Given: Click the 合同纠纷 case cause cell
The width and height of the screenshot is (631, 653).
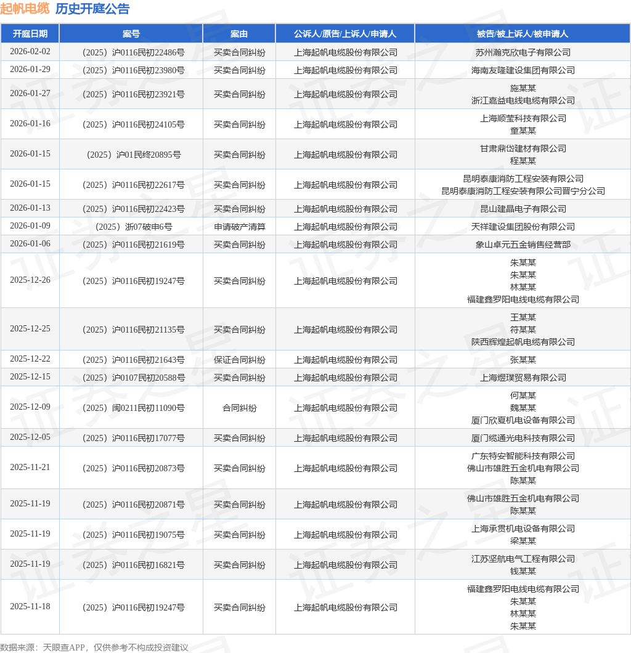Looking at the screenshot, I should (x=239, y=408).
